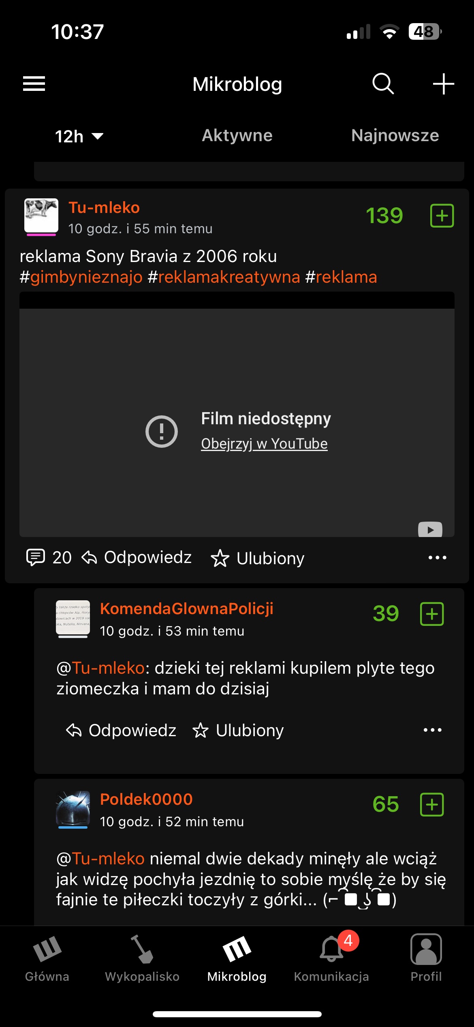Create a new post with plus icon
The image size is (474, 1027).
(x=443, y=84)
